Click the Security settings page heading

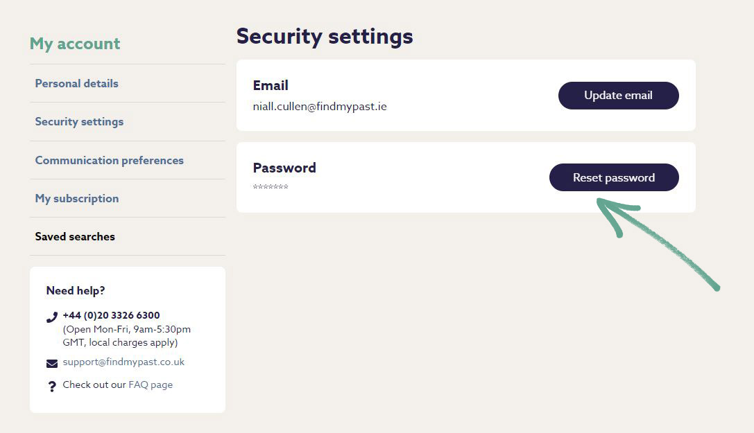[x=325, y=36]
